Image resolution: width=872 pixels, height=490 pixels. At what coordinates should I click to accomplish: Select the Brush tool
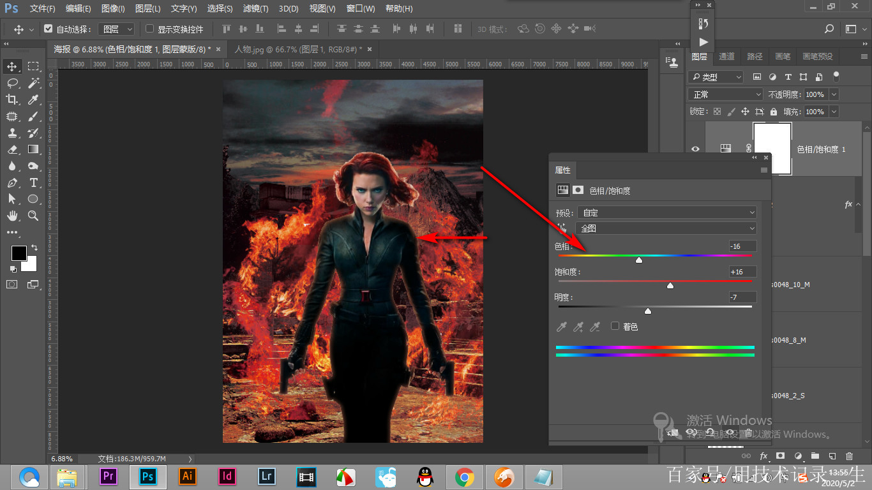[x=33, y=116]
